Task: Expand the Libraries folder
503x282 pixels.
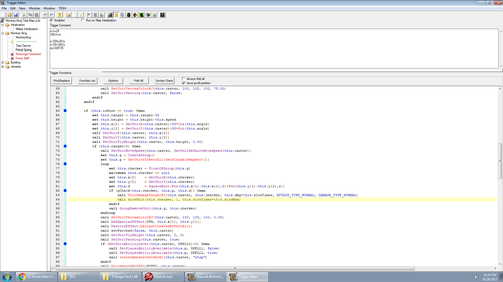Action: coord(3,67)
